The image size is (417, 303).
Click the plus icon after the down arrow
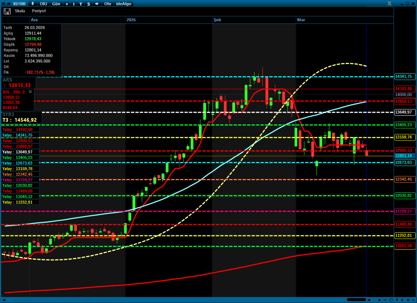point(408,300)
